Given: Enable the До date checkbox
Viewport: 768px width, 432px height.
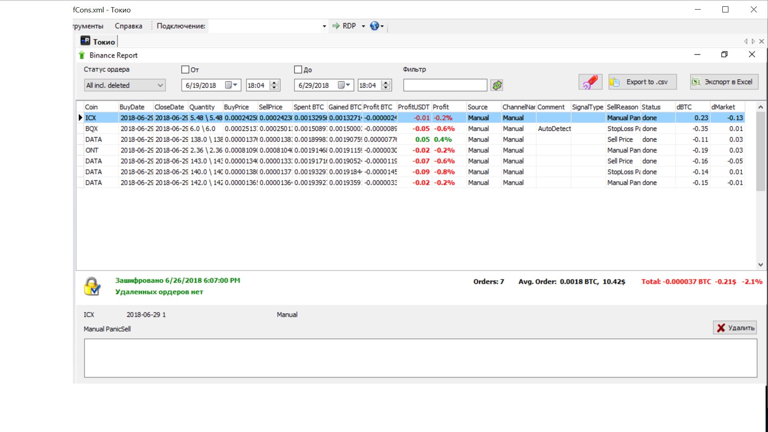Looking at the screenshot, I should (x=298, y=70).
